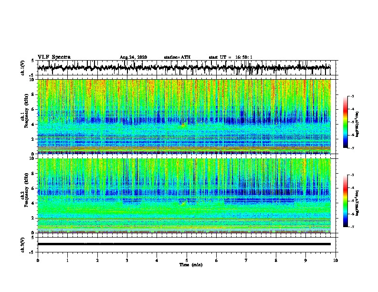The height and width of the screenshot is (292, 378).
Task: Click ch.2 frequency tick label "8"
Action: [x=33, y=174]
